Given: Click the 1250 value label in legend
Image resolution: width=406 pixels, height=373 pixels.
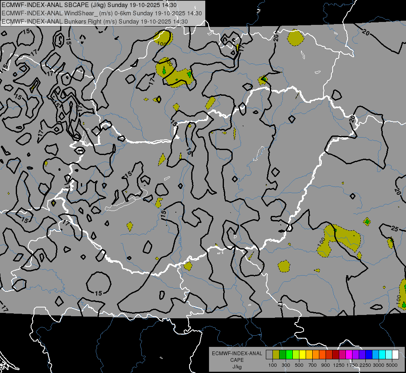Looking at the screenshot, I should 339,365.
